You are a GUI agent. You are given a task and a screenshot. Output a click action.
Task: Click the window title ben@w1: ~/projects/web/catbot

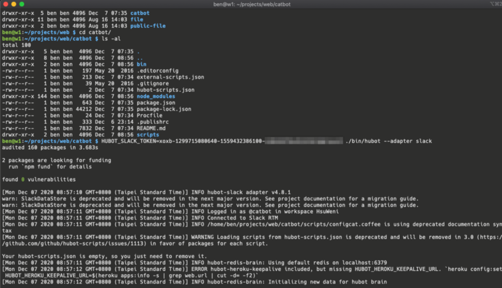pyautogui.click(x=252, y=4)
